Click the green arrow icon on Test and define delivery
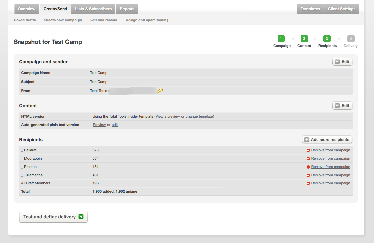Image resolution: width=374 pixels, height=243 pixels. click(81, 217)
